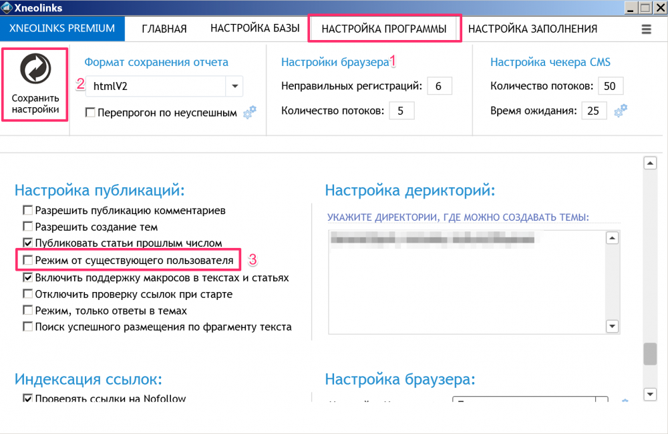Click gear icon beside Перепрогон по неуспешным
This screenshot has height=434, width=668.
pos(250,112)
